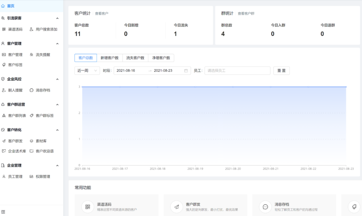Click the 重置 reset button
Screen dimensions: 362x216
(x=282, y=71)
